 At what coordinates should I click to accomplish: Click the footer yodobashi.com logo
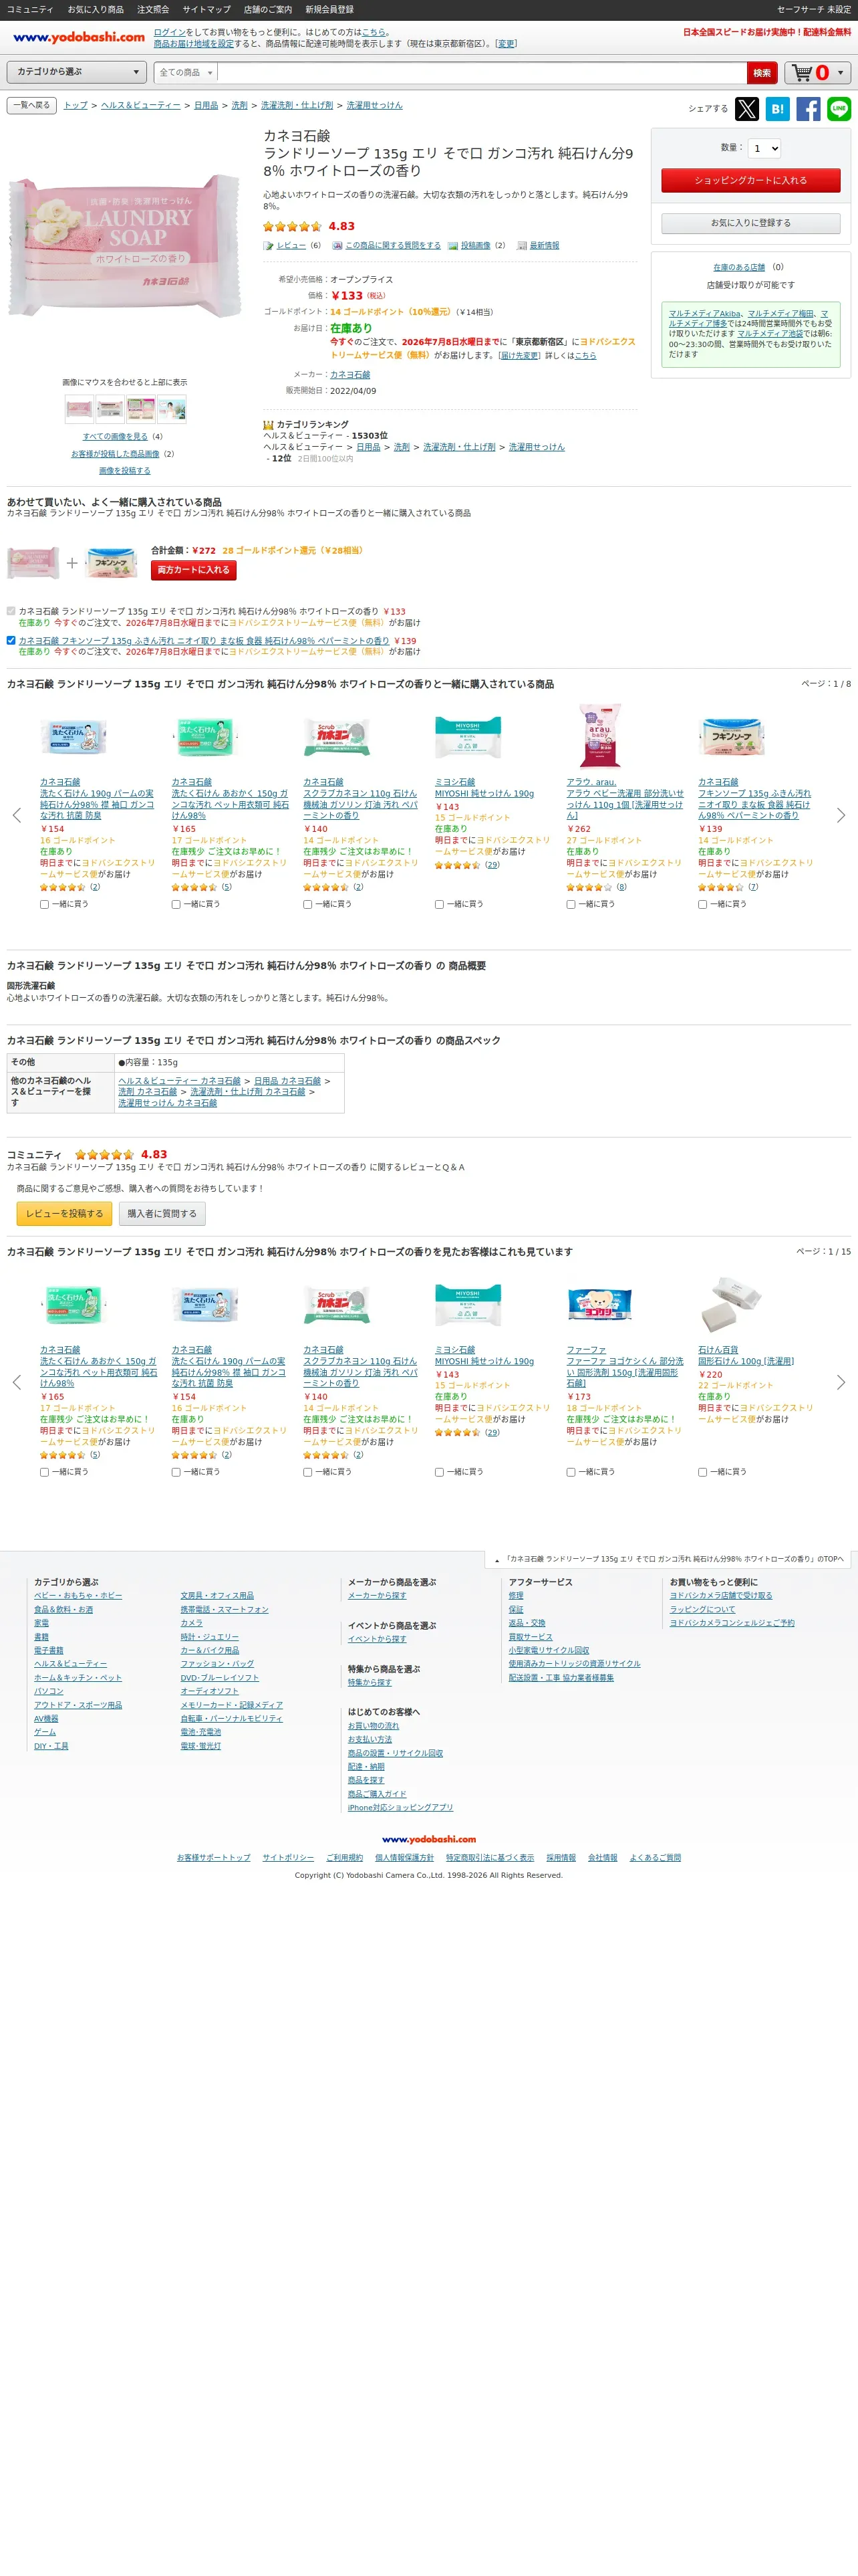pos(428,1839)
